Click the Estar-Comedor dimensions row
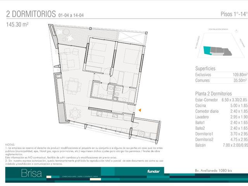248x186 pixels. (x=221, y=100)
